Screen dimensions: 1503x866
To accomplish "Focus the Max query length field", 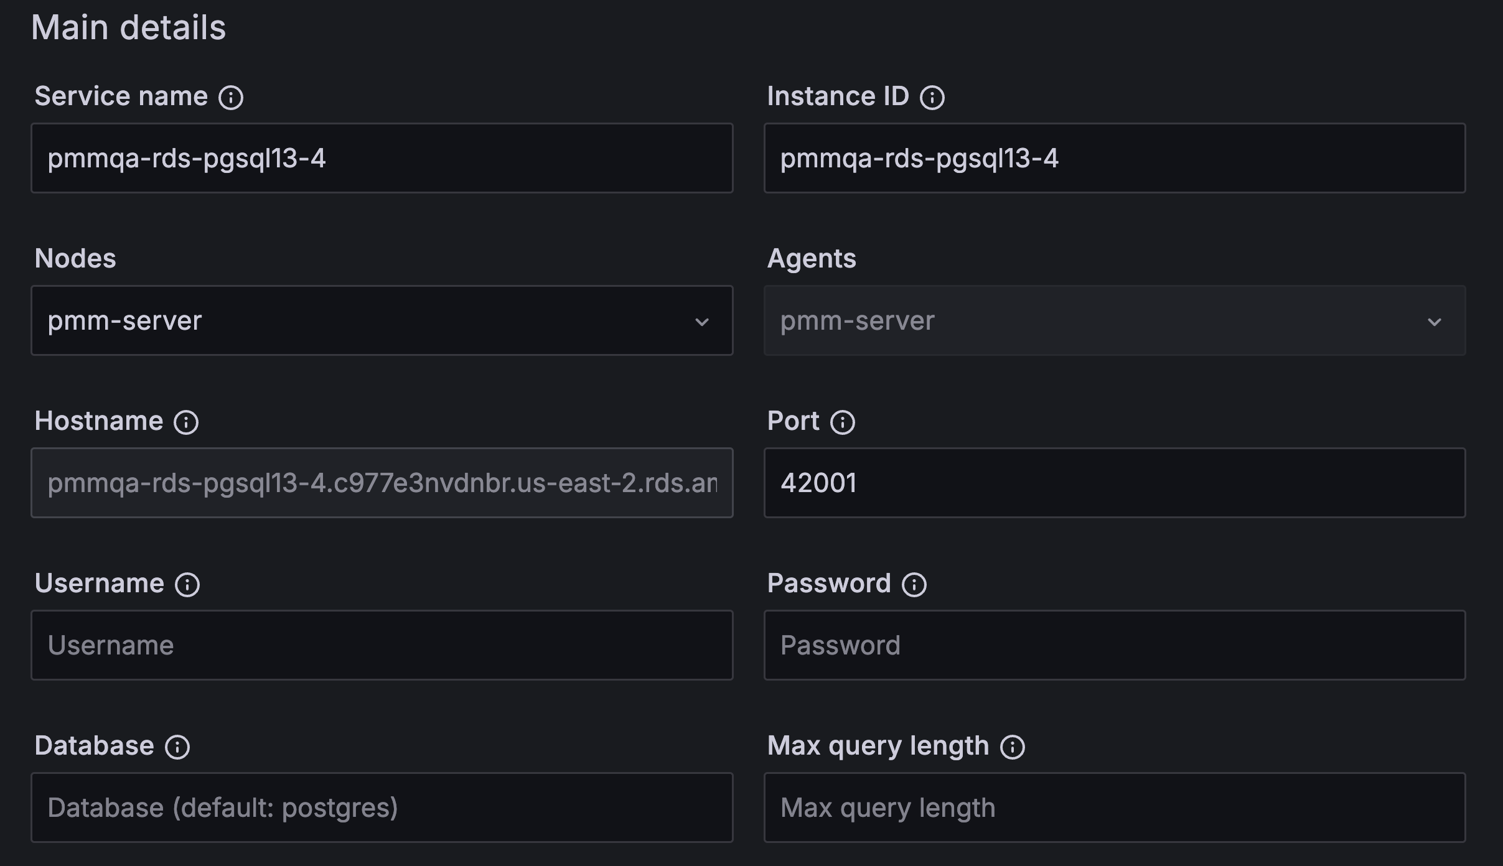I will pos(1114,808).
